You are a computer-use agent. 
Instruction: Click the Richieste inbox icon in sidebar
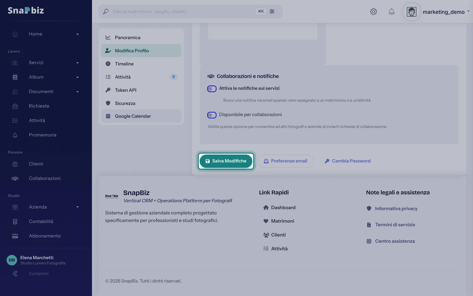(15, 106)
